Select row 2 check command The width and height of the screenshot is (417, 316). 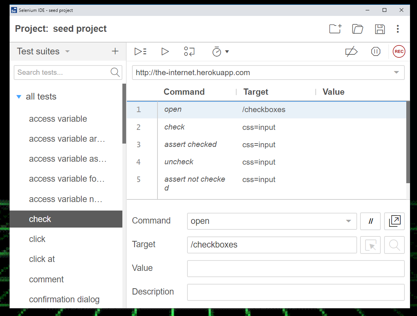(267, 127)
